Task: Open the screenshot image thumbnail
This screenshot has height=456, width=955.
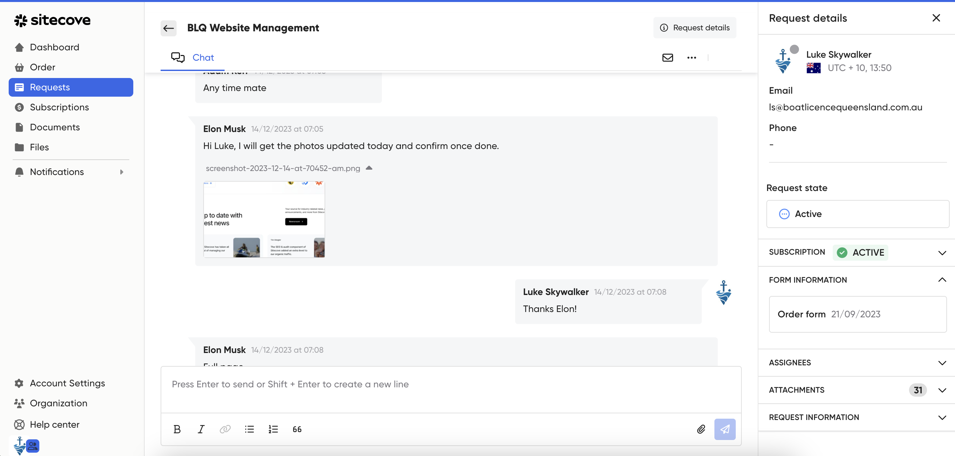Action: tap(264, 219)
